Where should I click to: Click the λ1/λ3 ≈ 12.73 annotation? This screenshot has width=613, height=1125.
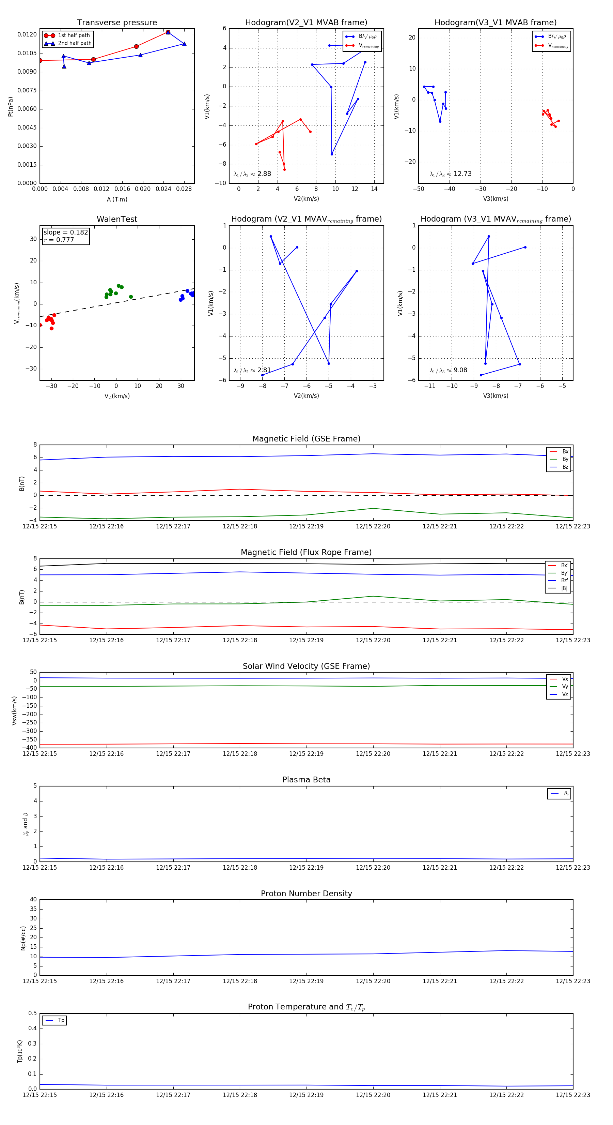point(450,174)
